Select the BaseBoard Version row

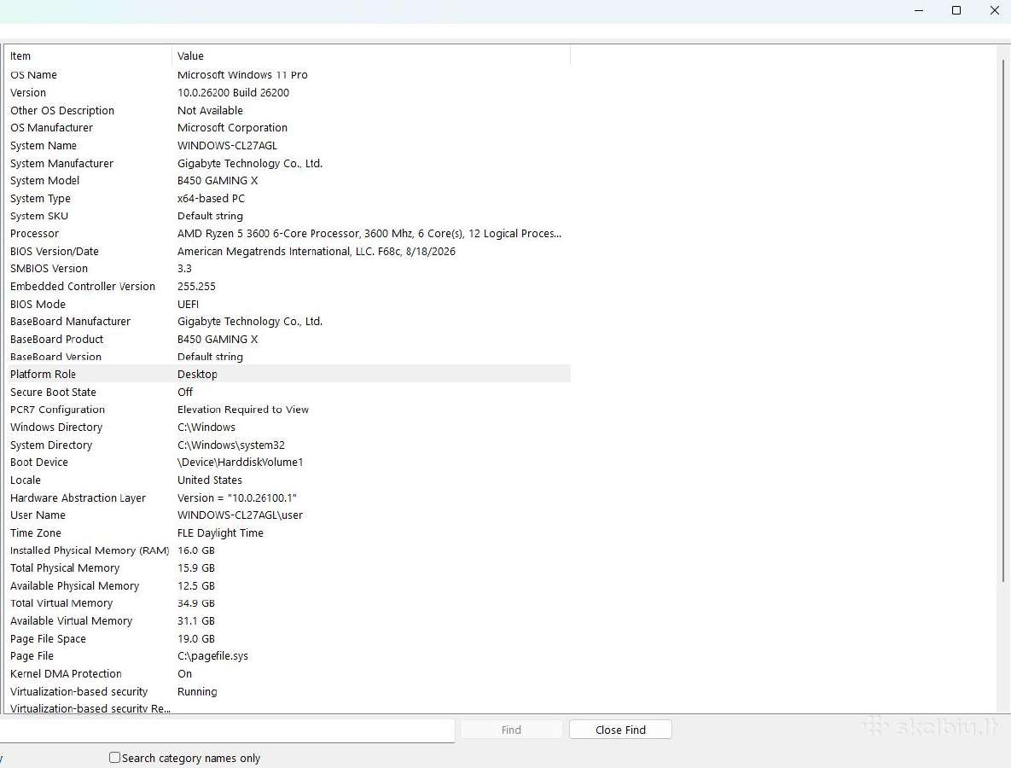click(288, 357)
